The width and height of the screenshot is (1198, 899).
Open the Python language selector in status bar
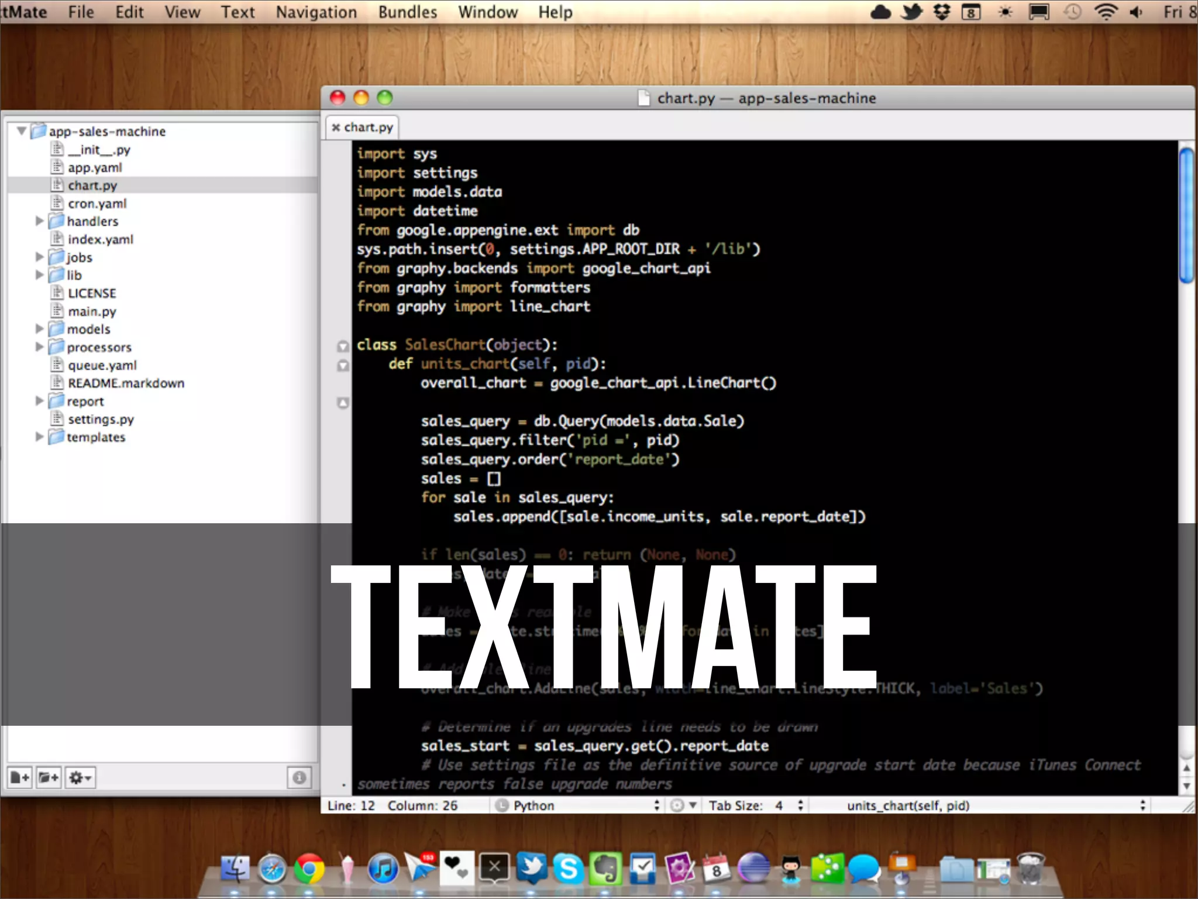pyautogui.click(x=577, y=805)
